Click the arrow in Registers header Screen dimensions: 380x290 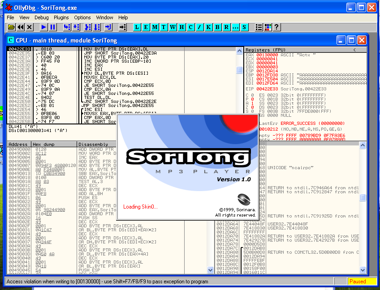point(354,50)
